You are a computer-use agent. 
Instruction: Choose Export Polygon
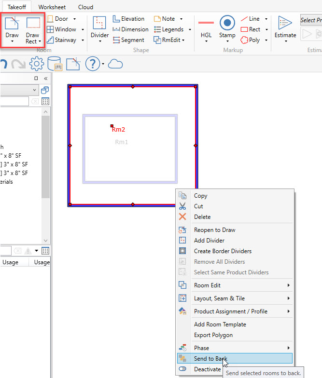(x=235, y=335)
